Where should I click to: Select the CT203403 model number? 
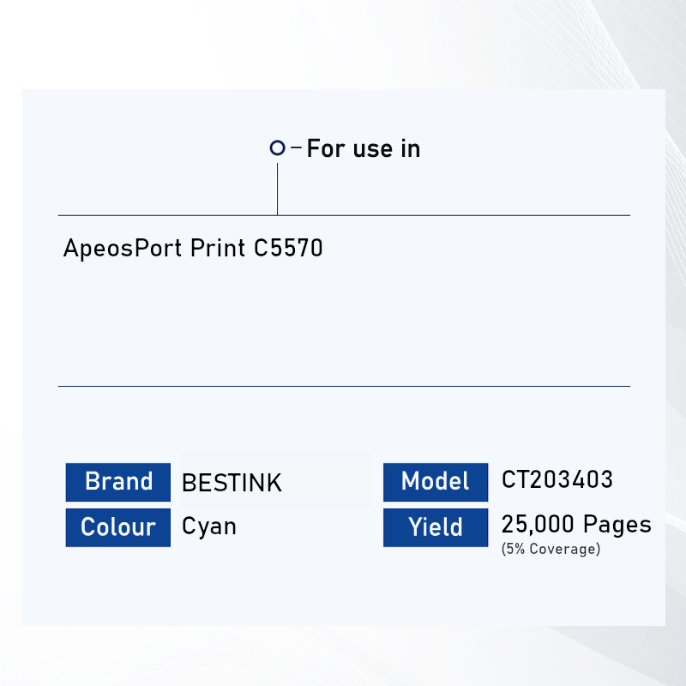tap(557, 479)
